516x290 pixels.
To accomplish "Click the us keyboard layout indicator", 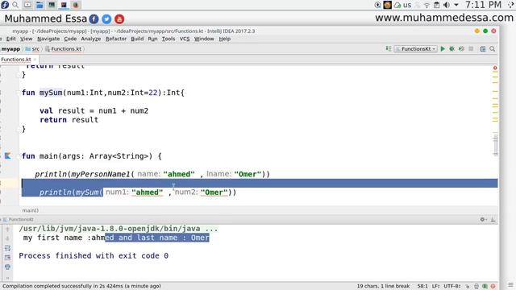I will (x=407, y=5).
